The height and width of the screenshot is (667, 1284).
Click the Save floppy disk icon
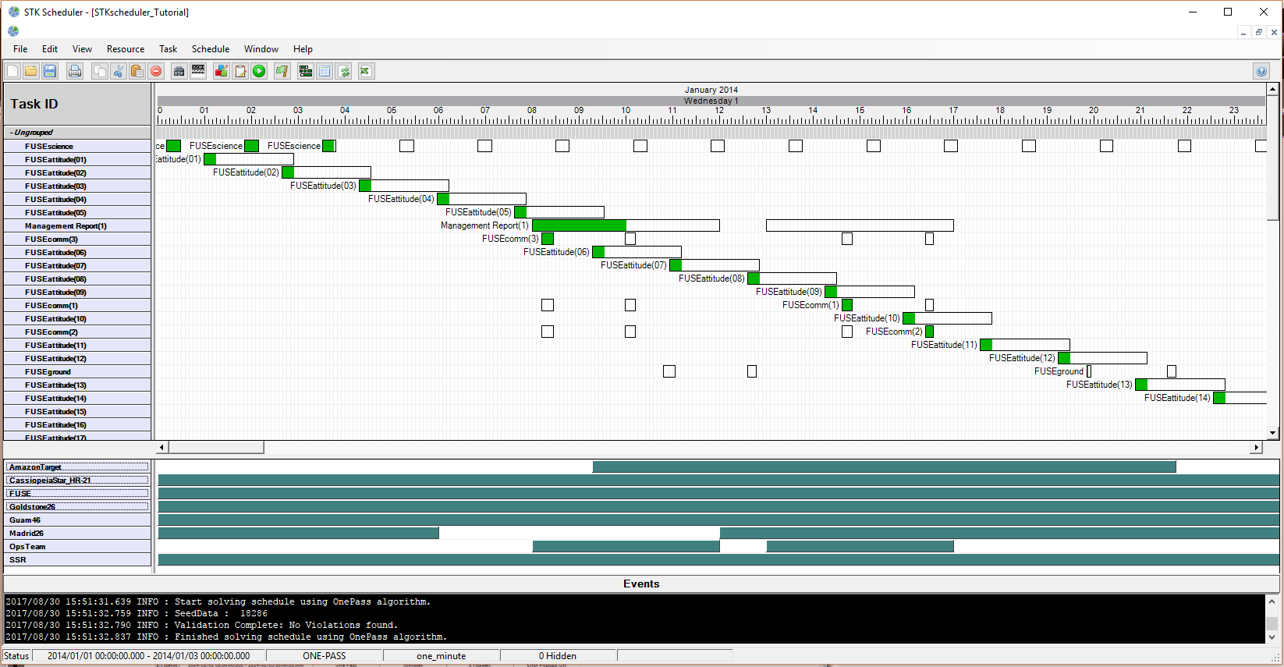tap(50, 71)
